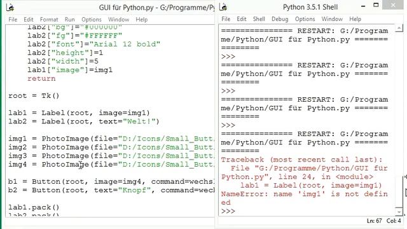Click the lab2["width"]=5 line

click(63, 61)
